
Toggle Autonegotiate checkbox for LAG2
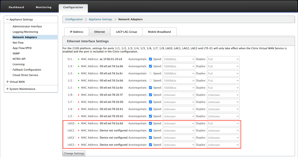coord(150,137)
